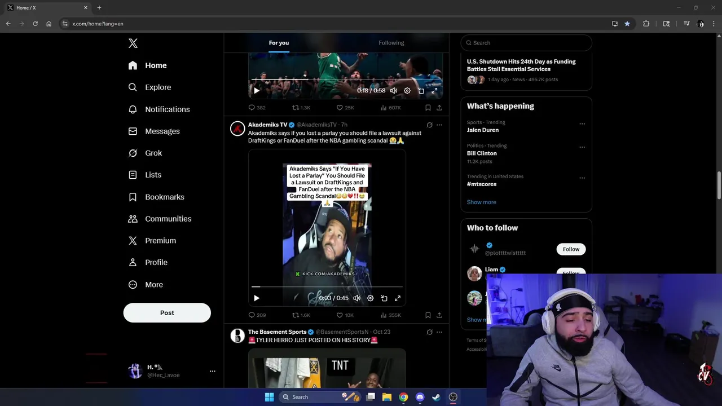The height and width of the screenshot is (406, 722).
Task: Open settings gear on basketball video
Action: click(407, 91)
